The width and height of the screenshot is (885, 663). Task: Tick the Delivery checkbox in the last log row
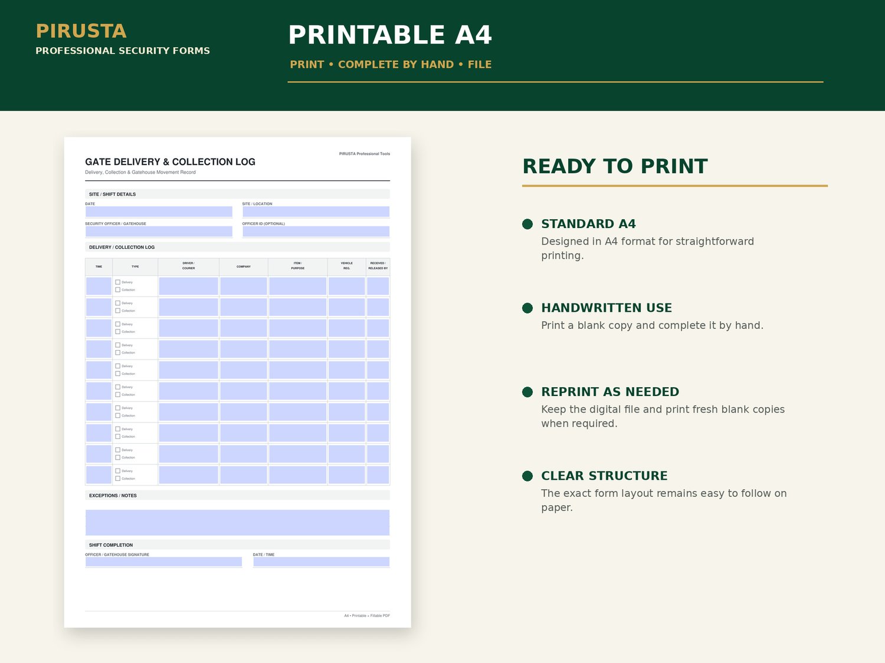(117, 471)
